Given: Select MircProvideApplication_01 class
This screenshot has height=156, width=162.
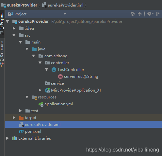Looking at the screenshot, I should 76,90.
